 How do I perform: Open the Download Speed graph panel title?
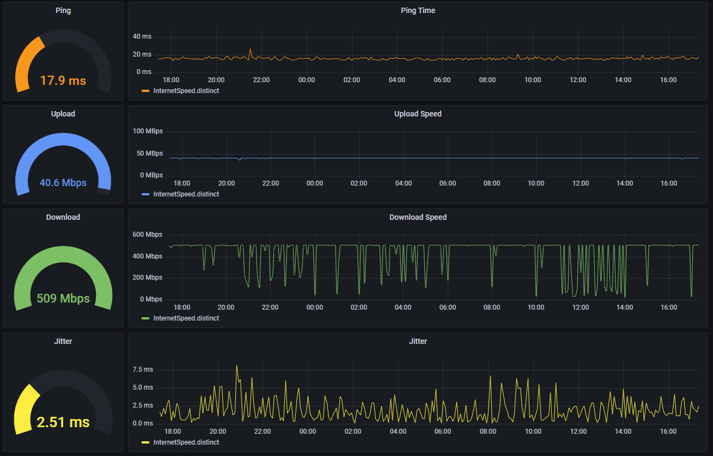point(418,217)
